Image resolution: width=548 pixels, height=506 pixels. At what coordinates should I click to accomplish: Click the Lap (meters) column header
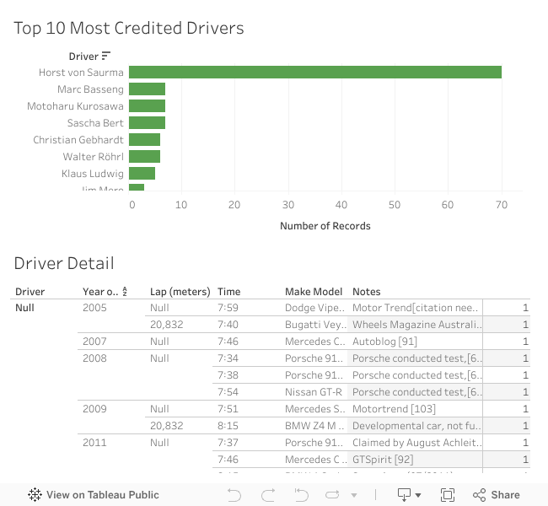point(180,292)
